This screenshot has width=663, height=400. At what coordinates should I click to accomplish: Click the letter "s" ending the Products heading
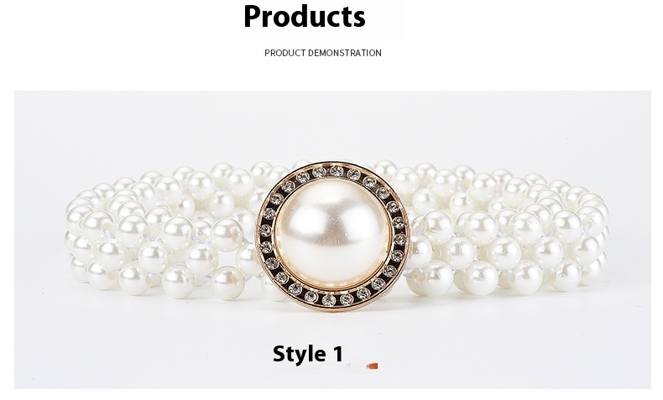tap(359, 19)
